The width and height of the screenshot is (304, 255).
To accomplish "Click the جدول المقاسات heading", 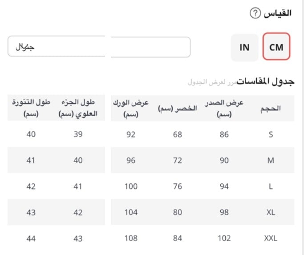I will click(x=266, y=81).
